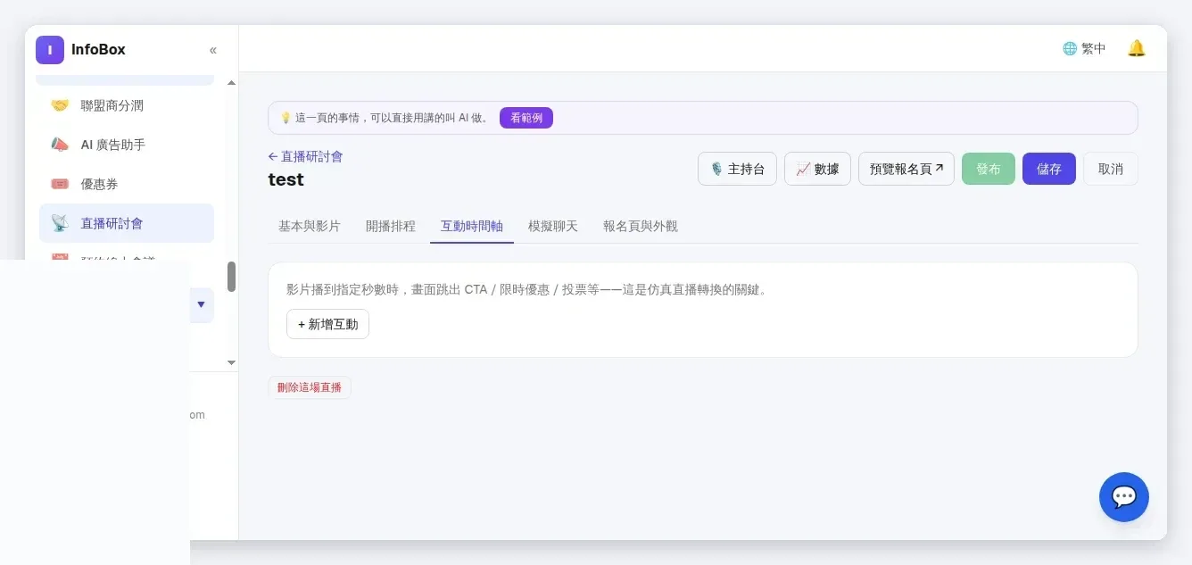Screen dimensions: 1192x565
Task: Switch language via 繁中 selector
Action: 1084,48
